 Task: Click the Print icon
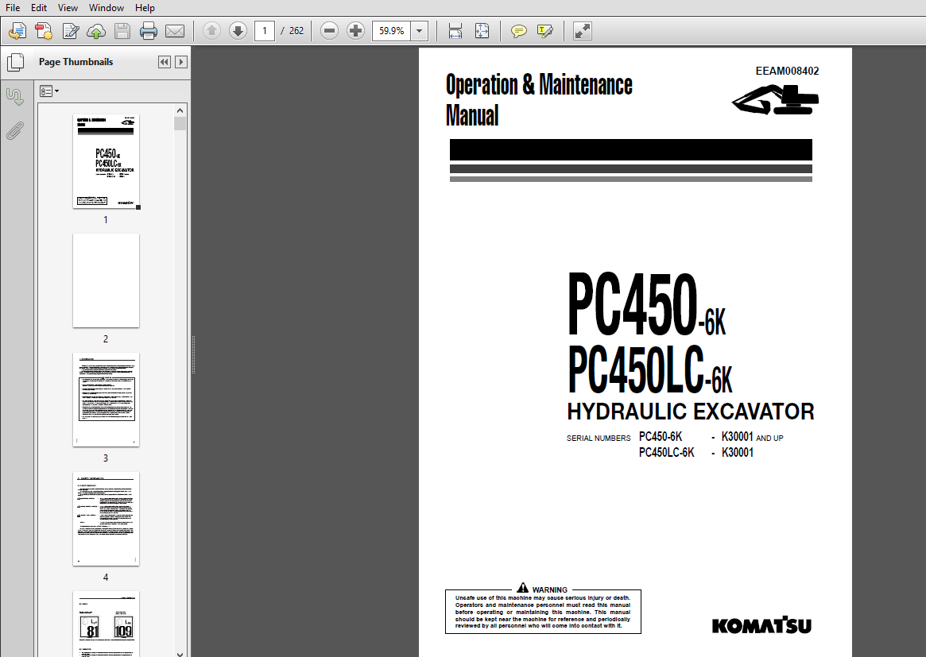coord(148,31)
